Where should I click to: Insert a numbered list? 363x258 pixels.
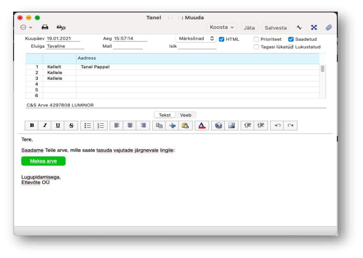pos(100,125)
